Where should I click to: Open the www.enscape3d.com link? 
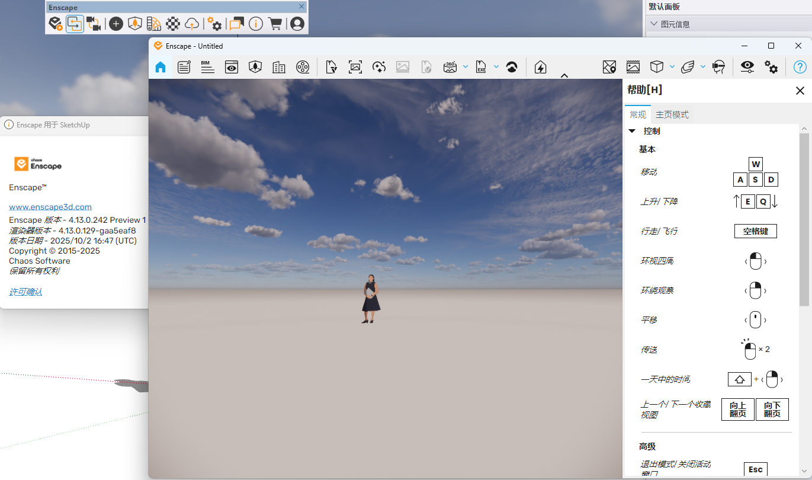tap(50, 207)
